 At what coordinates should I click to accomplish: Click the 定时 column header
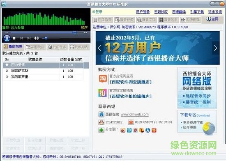coord(78,59)
